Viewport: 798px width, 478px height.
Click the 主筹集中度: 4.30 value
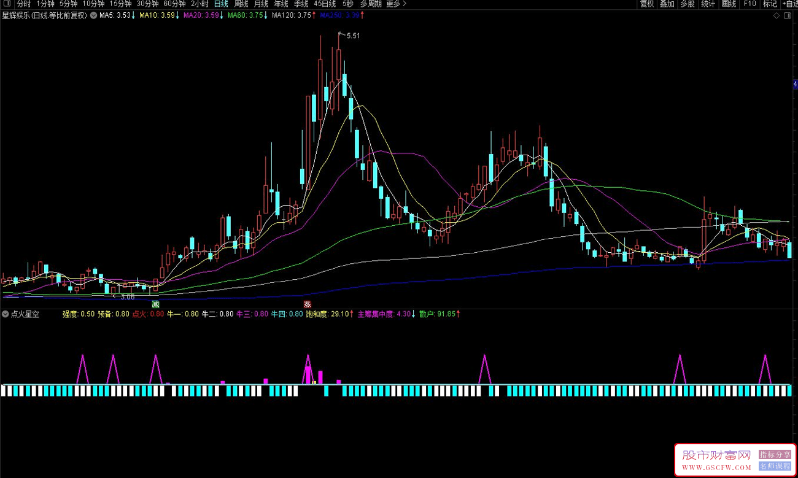click(384, 314)
